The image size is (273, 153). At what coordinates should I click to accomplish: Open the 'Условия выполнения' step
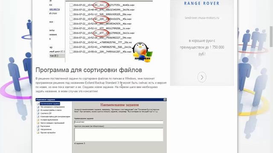(49, 120)
